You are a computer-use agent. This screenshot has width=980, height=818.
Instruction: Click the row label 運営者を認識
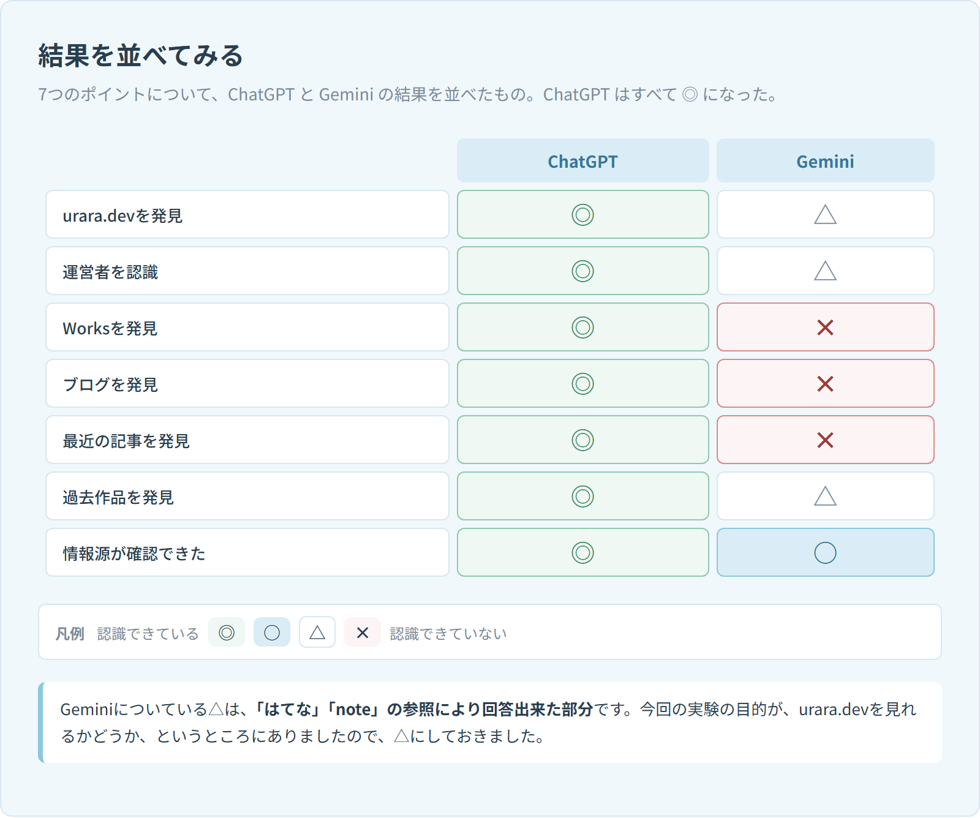click(247, 271)
